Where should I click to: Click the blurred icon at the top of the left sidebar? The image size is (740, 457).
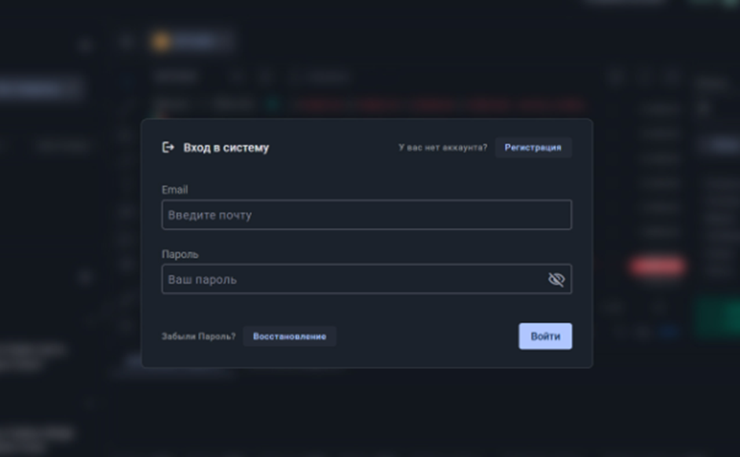pyautogui.click(x=86, y=46)
